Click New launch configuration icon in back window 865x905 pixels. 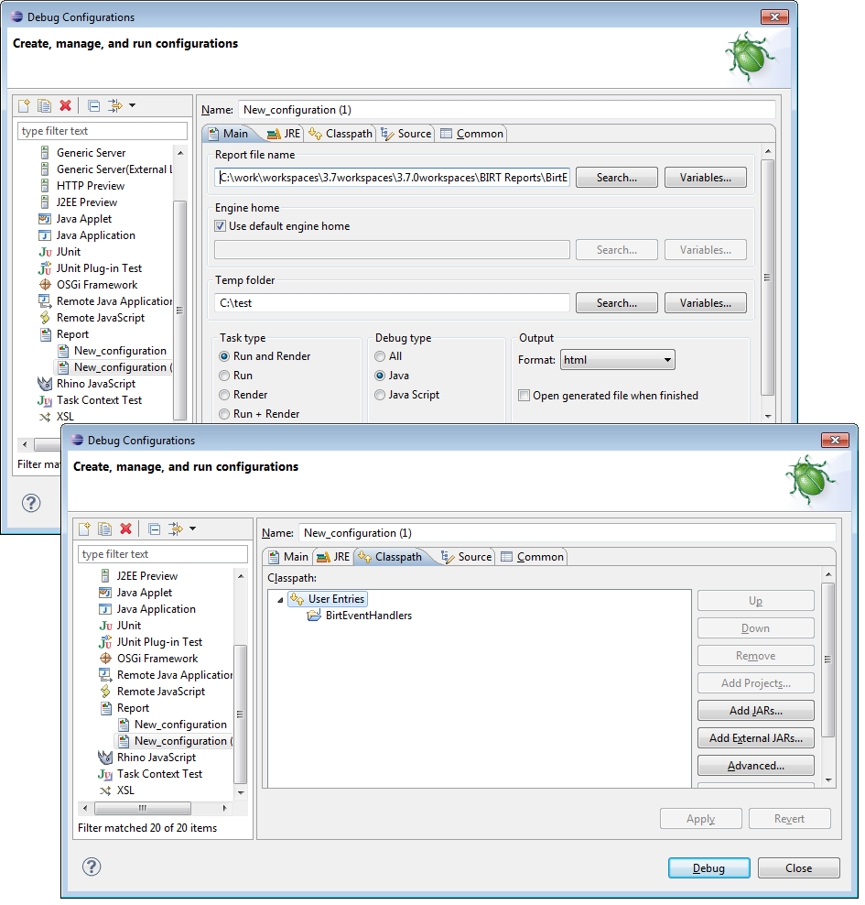click(24, 105)
